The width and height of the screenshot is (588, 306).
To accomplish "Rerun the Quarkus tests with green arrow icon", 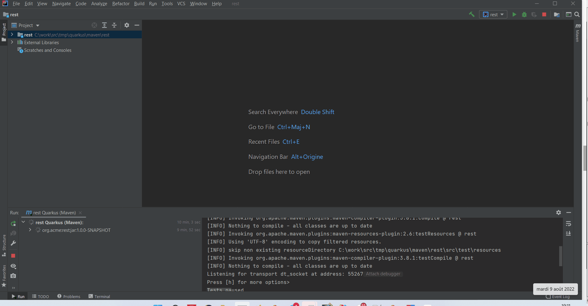I will pos(13,224).
